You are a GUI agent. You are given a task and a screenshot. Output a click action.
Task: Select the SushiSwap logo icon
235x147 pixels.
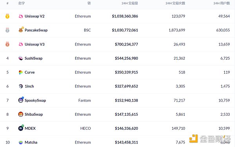21,58
